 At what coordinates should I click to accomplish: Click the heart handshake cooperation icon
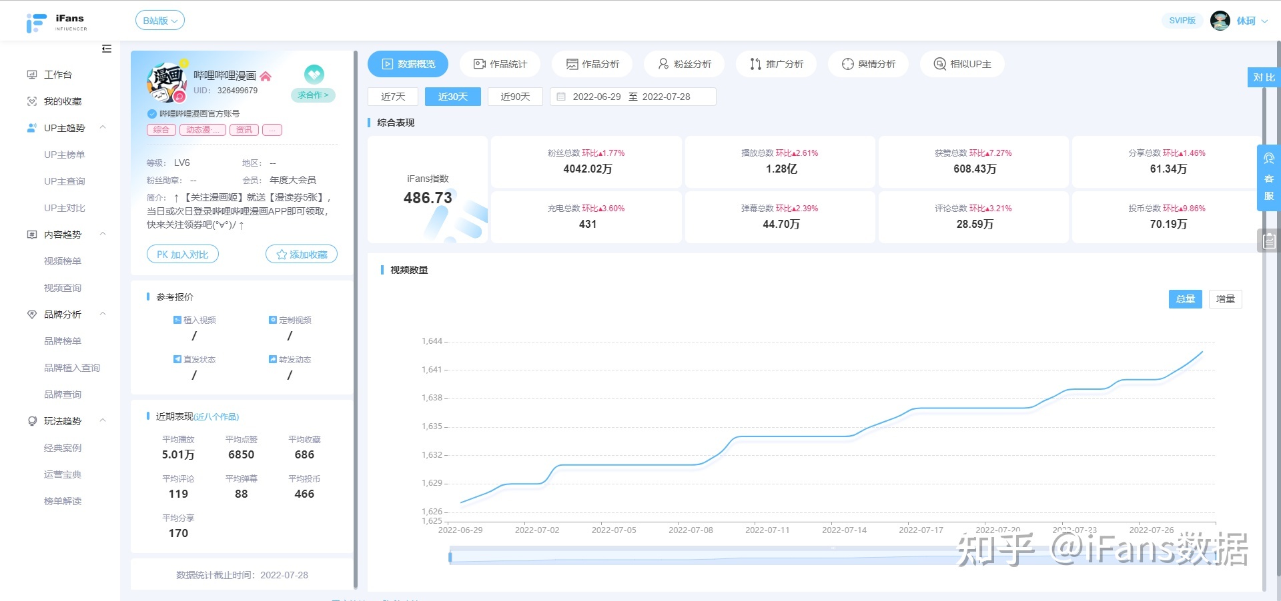pos(314,74)
